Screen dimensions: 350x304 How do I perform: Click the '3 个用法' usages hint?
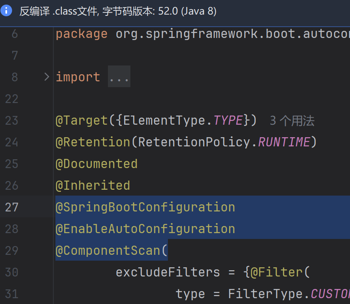(x=292, y=121)
